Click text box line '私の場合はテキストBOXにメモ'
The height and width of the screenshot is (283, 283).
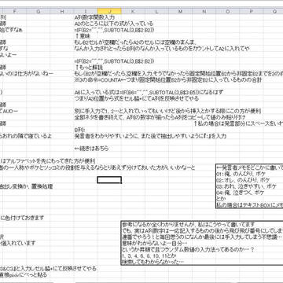250,205
